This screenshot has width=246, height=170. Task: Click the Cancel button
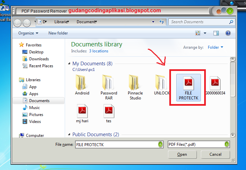click(215, 154)
